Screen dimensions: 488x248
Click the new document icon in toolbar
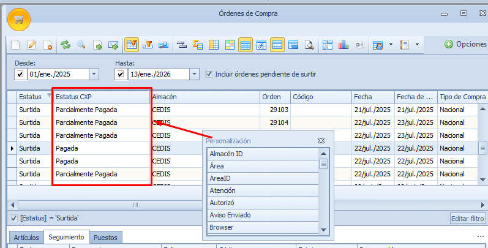coord(16,45)
